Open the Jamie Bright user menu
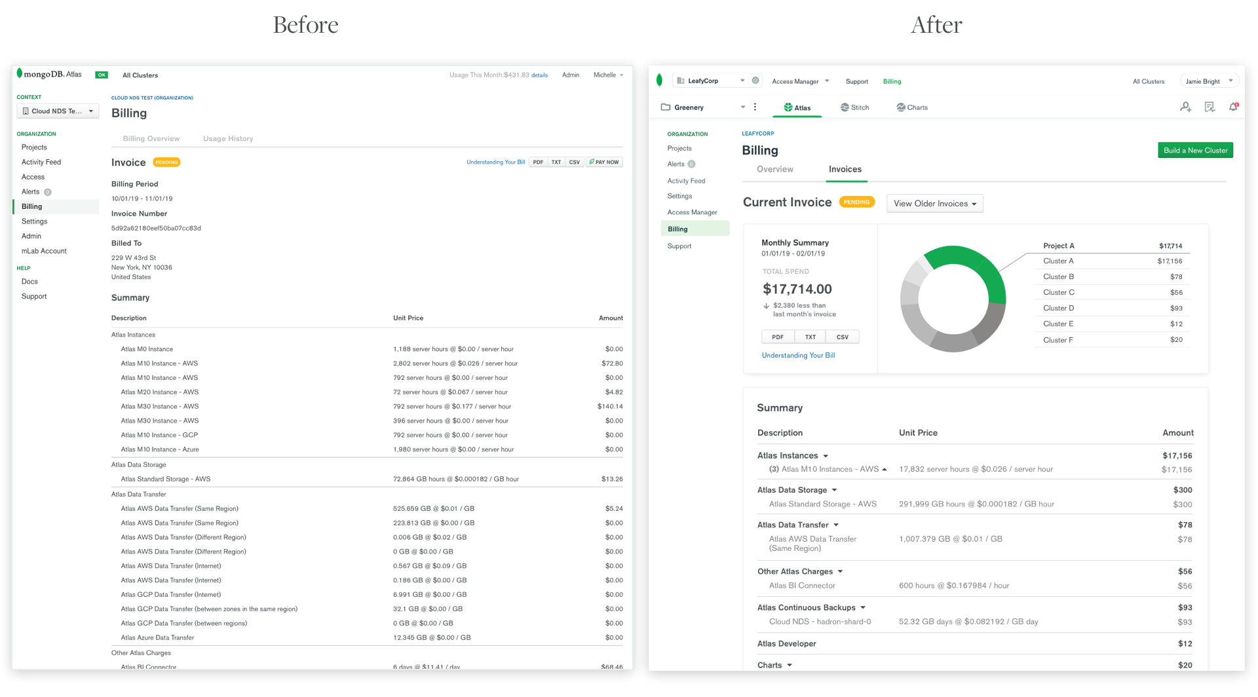The width and height of the screenshot is (1258, 697). pos(1210,81)
